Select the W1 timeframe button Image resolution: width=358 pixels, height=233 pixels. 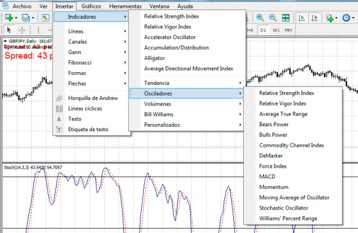click(276, 30)
